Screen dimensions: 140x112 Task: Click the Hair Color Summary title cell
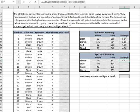104,33
